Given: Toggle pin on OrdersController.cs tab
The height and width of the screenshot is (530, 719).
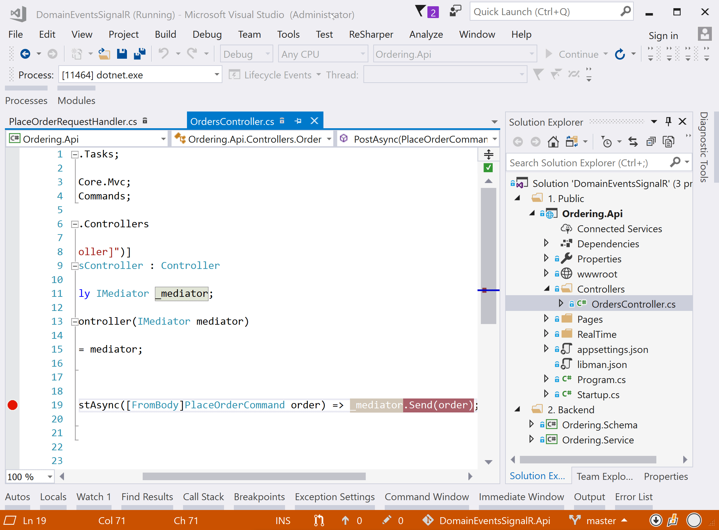Looking at the screenshot, I should click(x=298, y=121).
